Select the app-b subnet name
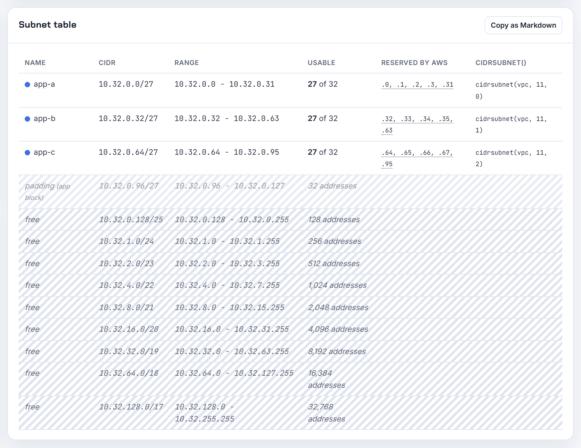The height and width of the screenshot is (448, 581). pyautogui.click(x=45, y=119)
